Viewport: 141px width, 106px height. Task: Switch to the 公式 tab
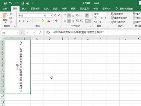pos(46,9)
